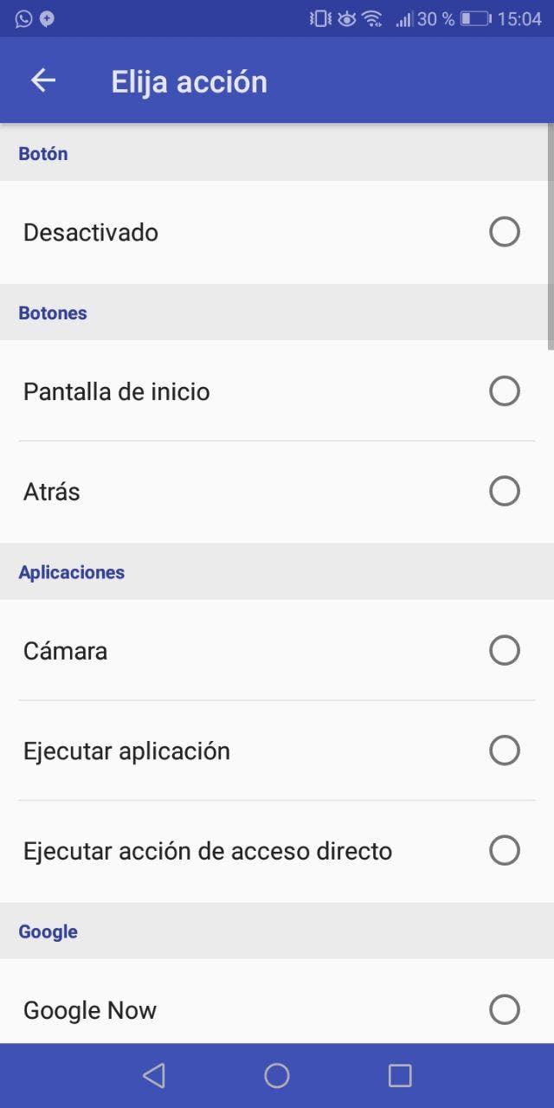Viewport: 554px width, 1108px height.
Task: Tap the back arrow in header
Action: [42, 81]
